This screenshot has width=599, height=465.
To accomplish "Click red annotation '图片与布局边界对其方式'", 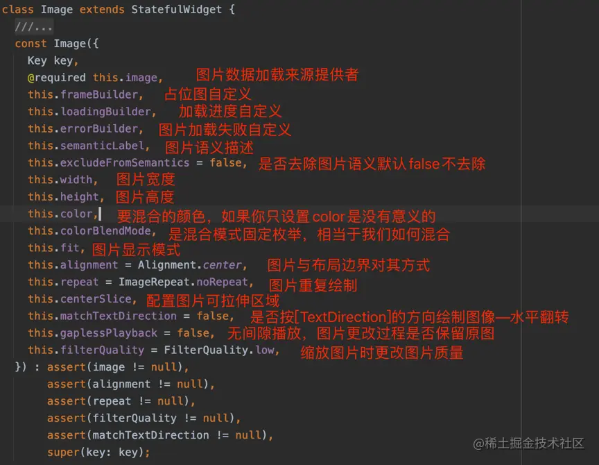I will click(349, 265).
